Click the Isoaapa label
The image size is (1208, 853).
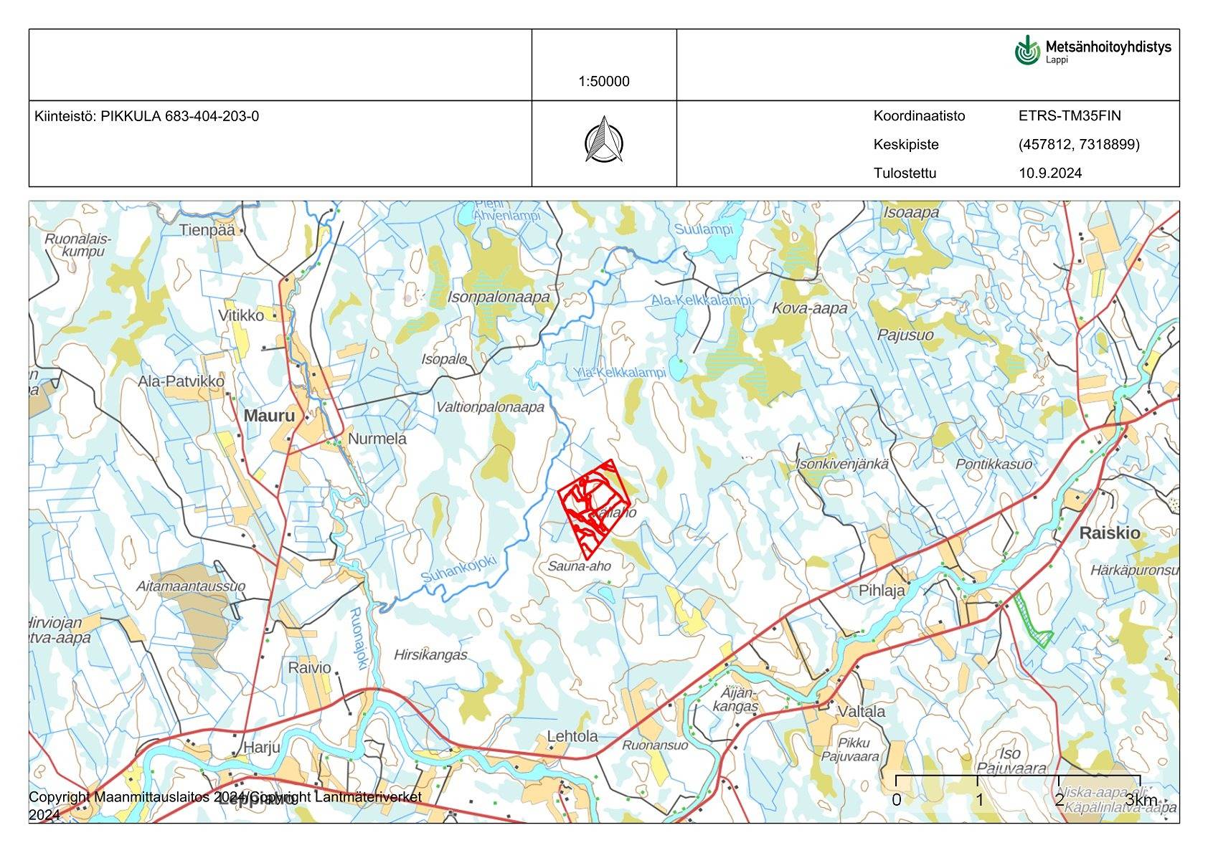pyautogui.click(x=911, y=212)
